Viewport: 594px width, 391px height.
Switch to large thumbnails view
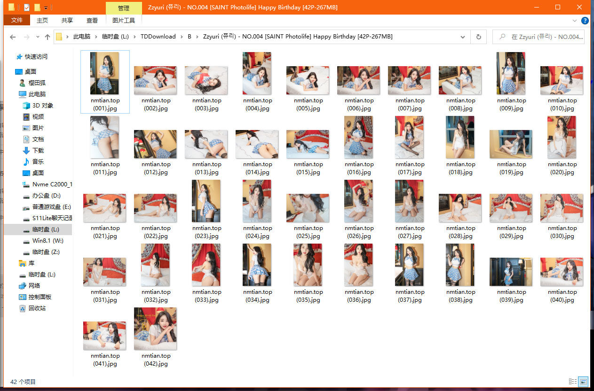[583, 382]
